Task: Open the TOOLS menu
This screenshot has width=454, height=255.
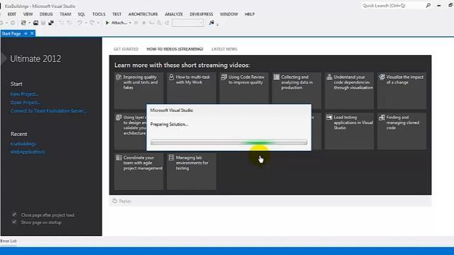Action: (99, 14)
